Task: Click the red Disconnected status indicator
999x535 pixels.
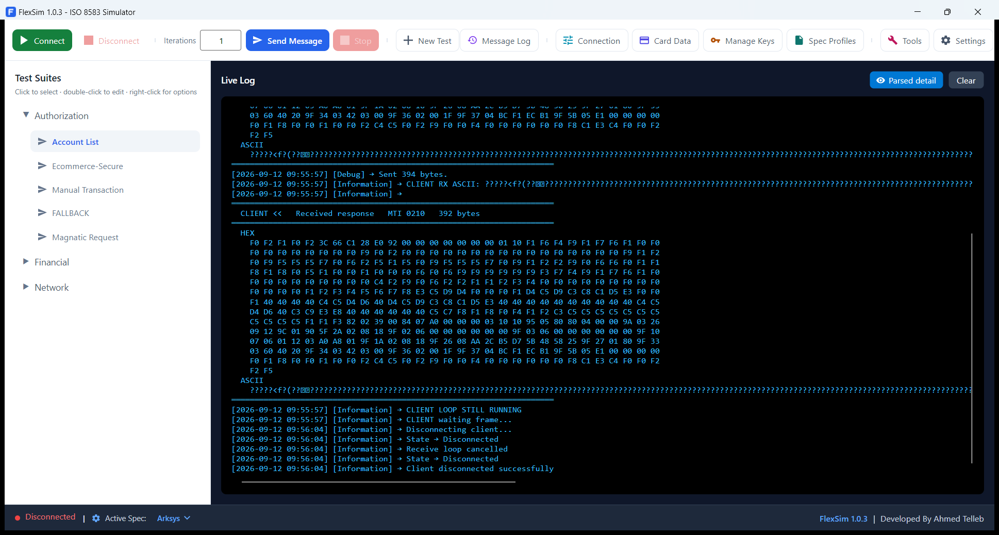Action: [x=18, y=517]
